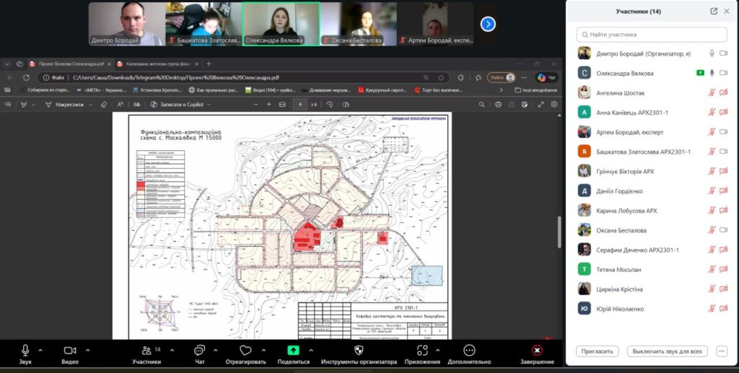Click the 'Отреагировать' heart reactions icon
This screenshot has width=739, height=373.
coord(245,350)
